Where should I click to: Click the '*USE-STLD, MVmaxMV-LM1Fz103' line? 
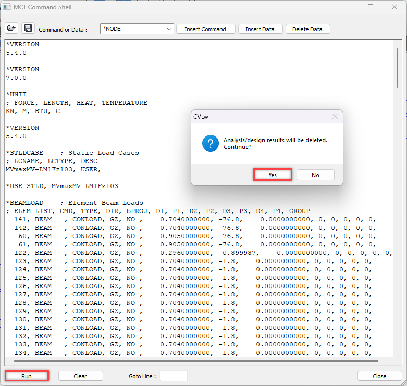pos(62,186)
